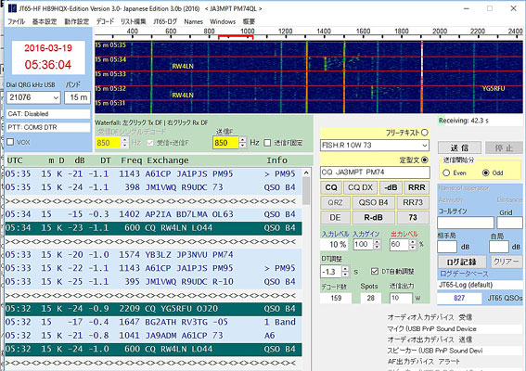The height and width of the screenshot is (371, 526).
Task: Click the 停止 stop button
Action: pos(504,147)
